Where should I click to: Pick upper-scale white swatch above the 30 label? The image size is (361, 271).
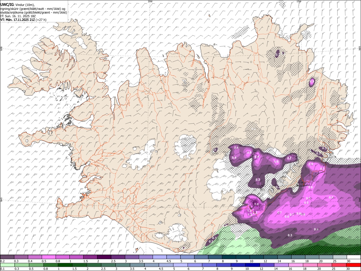point(353,257)
